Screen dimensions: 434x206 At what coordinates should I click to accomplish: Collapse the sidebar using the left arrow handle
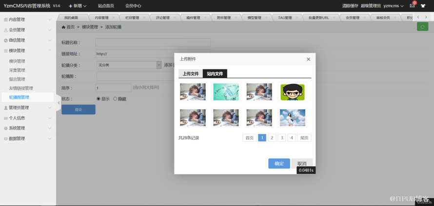pos(59,103)
